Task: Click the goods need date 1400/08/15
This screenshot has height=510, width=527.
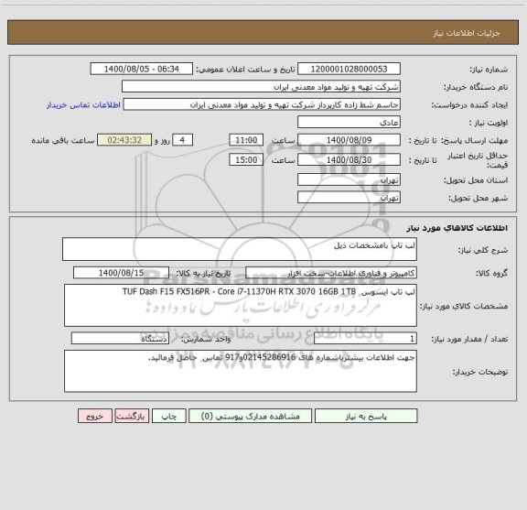Action: click(121, 273)
